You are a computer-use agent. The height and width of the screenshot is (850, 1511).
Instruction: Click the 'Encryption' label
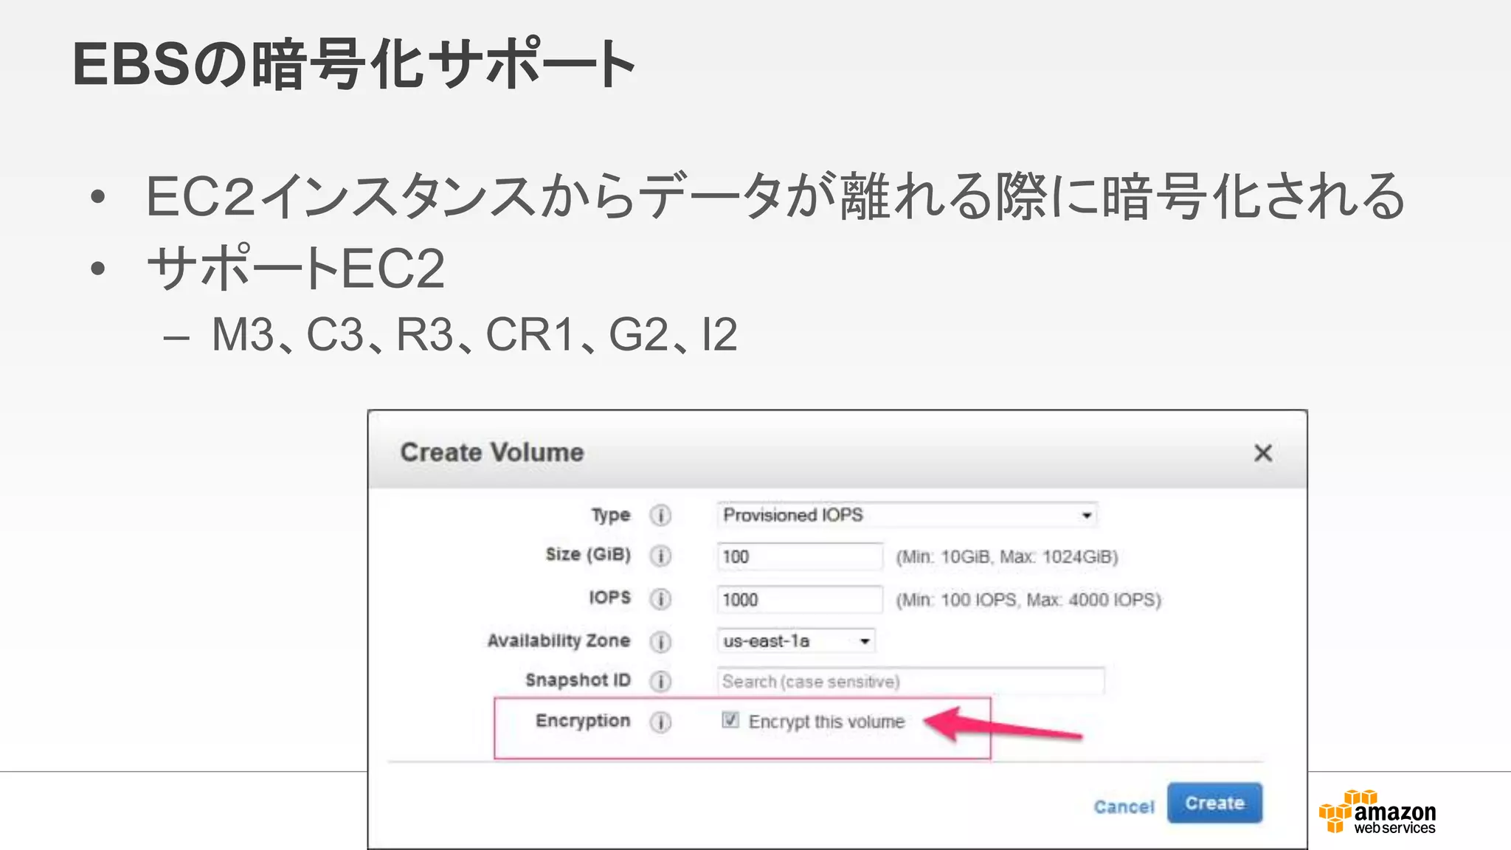(583, 721)
